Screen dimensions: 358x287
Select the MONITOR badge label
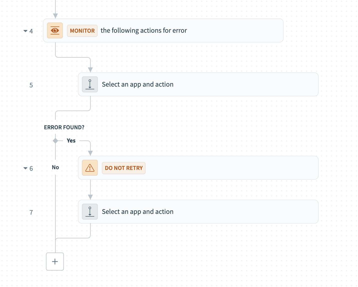click(x=82, y=30)
